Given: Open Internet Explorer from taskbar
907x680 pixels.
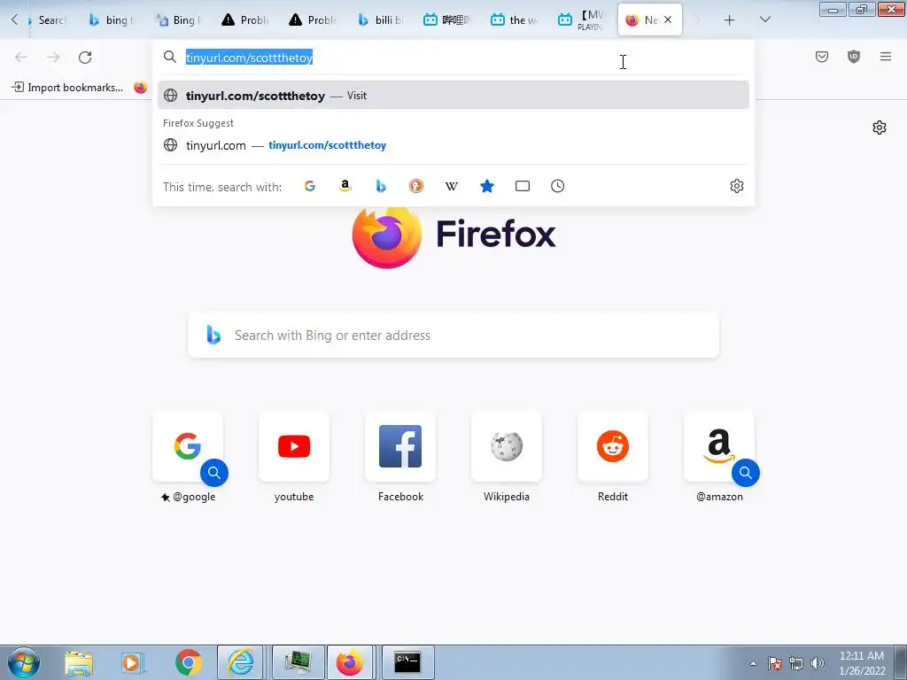Looking at the screenshot, I should click(241, 662).
